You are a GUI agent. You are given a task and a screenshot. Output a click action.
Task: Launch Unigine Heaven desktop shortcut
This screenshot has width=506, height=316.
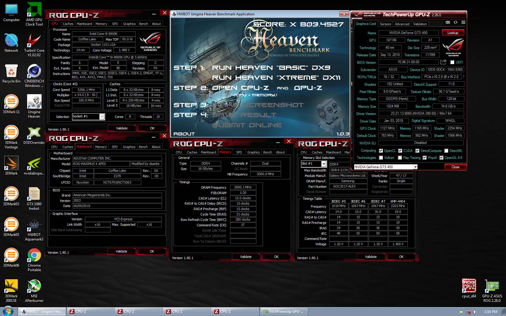point(34,106)
